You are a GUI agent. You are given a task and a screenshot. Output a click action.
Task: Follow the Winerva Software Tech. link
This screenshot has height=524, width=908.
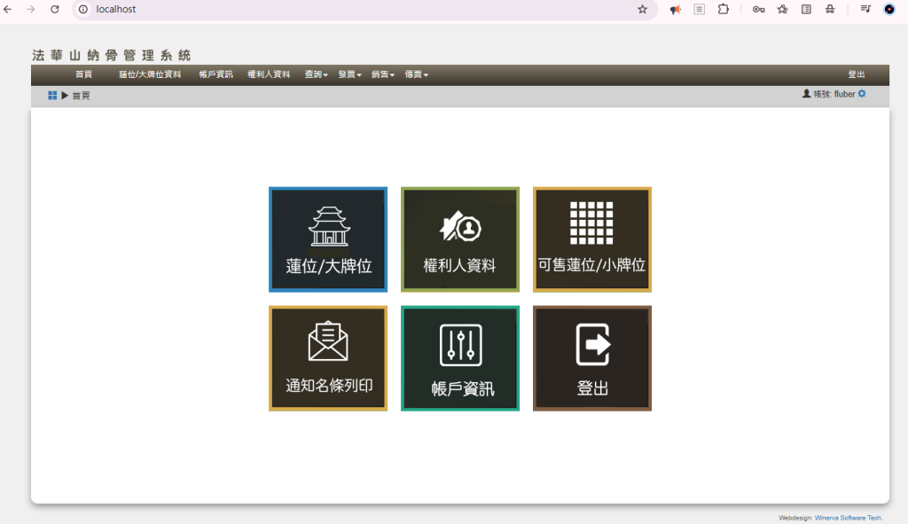(848, 518)
